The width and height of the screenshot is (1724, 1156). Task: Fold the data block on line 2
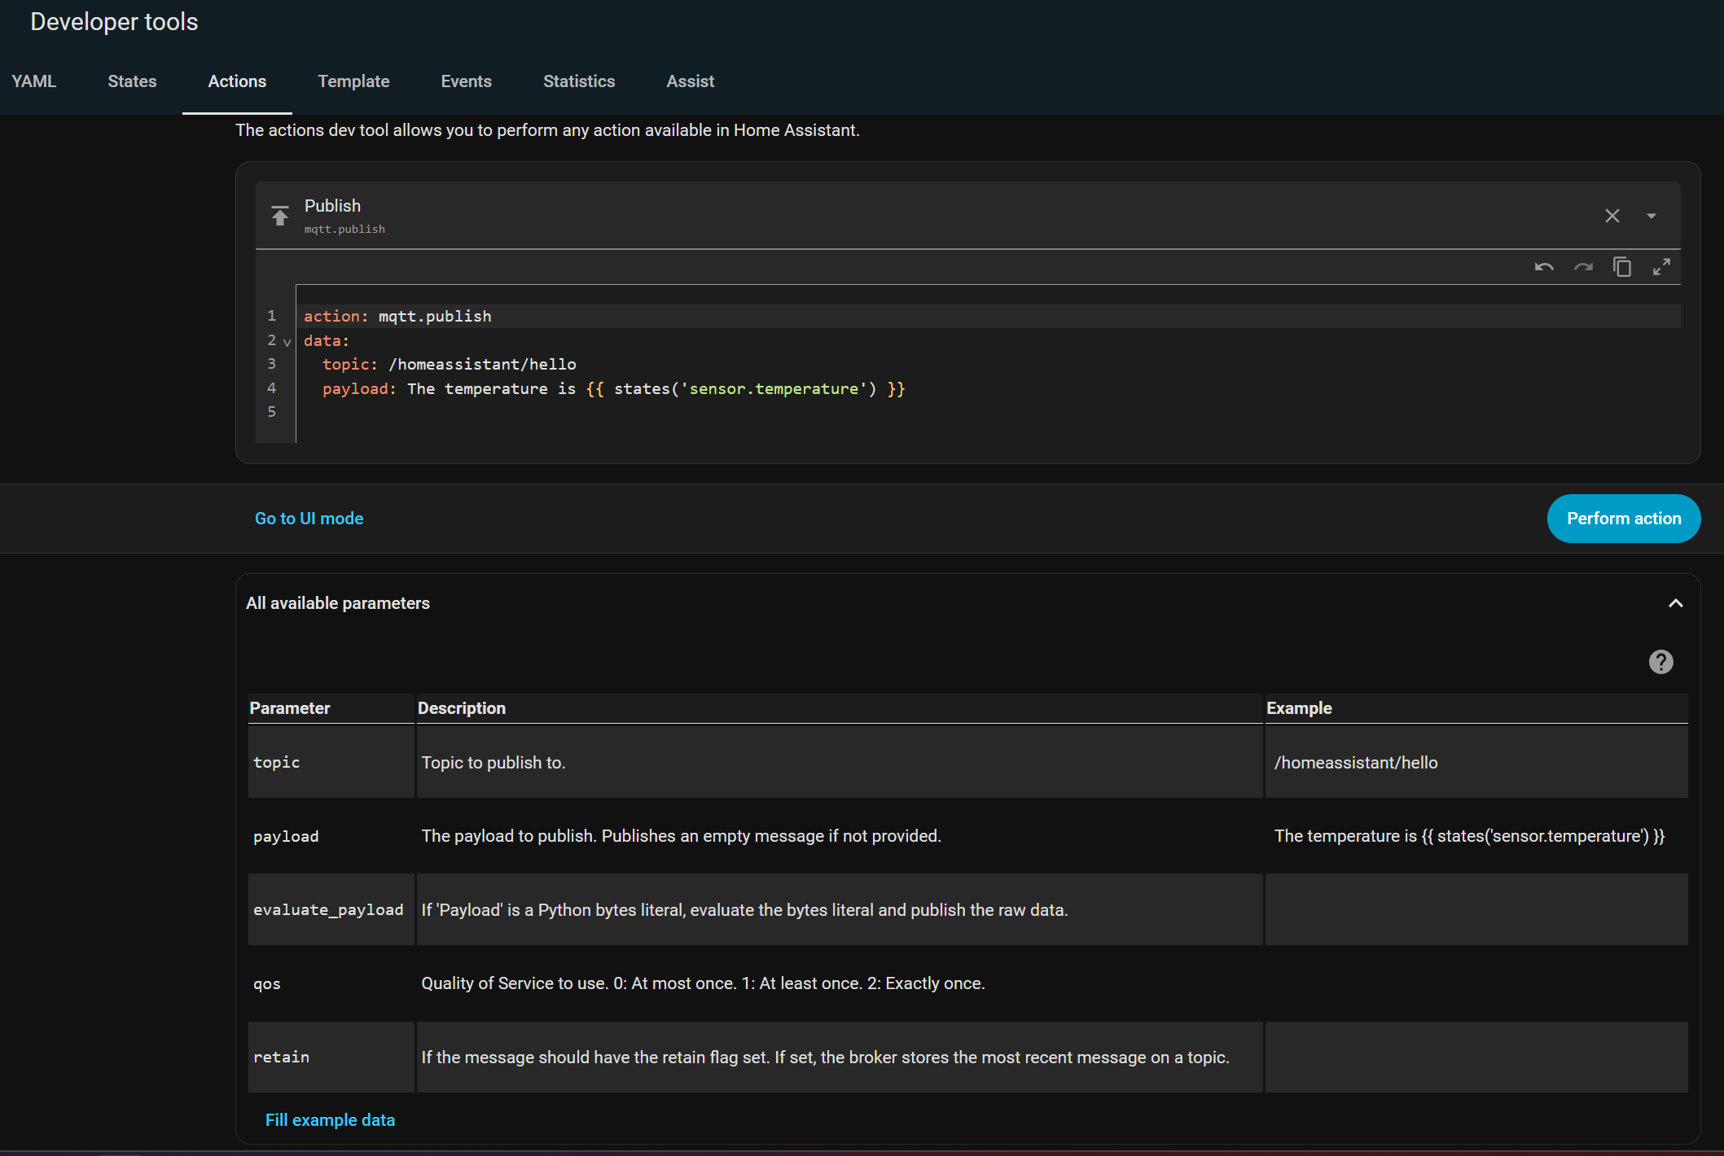coord(287,342)
